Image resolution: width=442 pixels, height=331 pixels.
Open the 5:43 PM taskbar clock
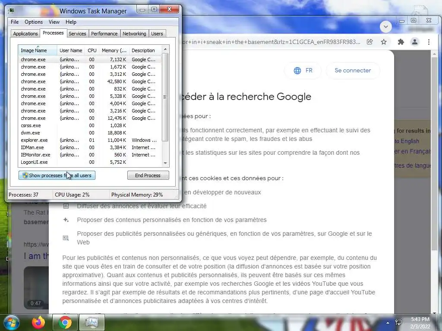click(420, 322)
